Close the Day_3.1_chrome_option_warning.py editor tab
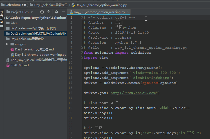Image resolution: width=210 pixels, height=139 pixels. tap(128, 12)
